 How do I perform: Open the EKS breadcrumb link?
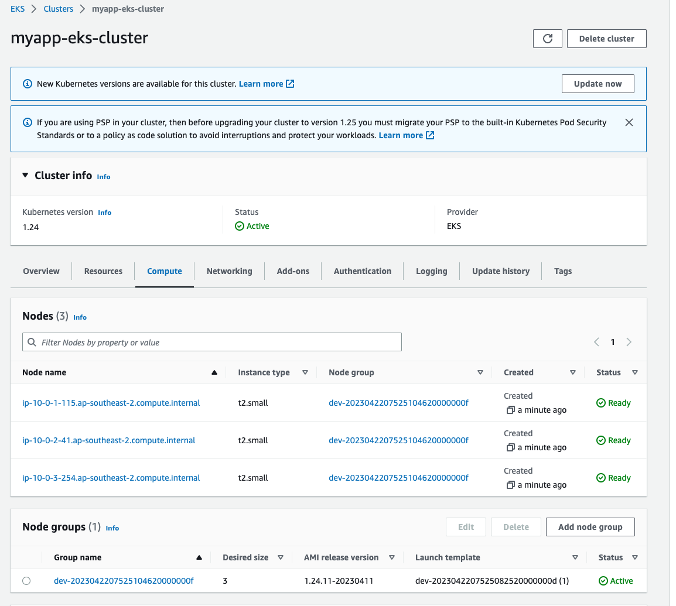coord(18,9)
